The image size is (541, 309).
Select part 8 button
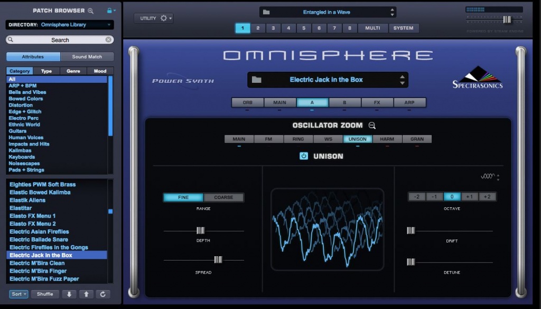[350, 28]
